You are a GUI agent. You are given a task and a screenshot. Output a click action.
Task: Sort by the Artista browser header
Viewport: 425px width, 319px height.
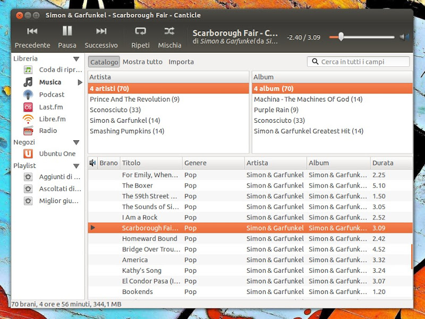point(168,77)
